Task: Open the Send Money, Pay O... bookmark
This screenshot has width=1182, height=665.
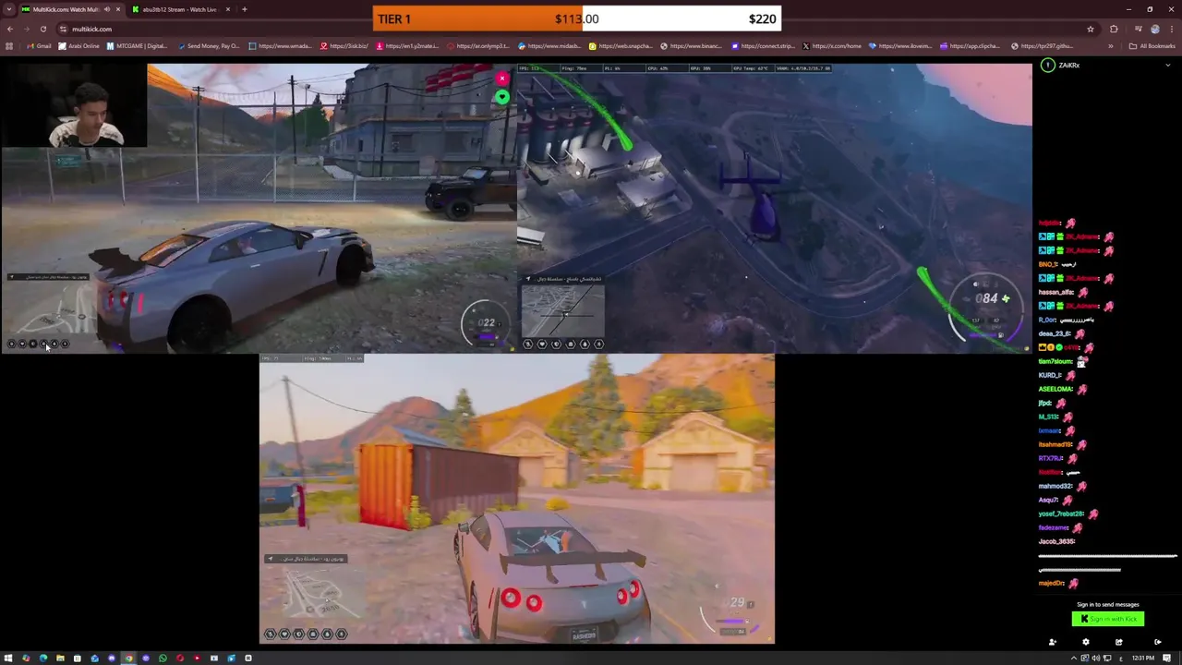Action: pos(208,46)
